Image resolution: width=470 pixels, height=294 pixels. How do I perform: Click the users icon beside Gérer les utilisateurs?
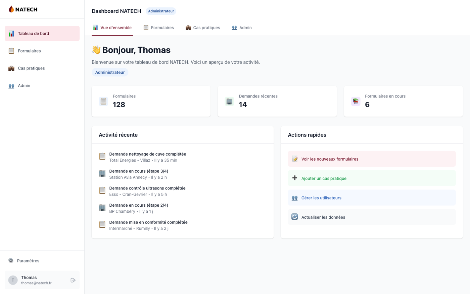294,198
